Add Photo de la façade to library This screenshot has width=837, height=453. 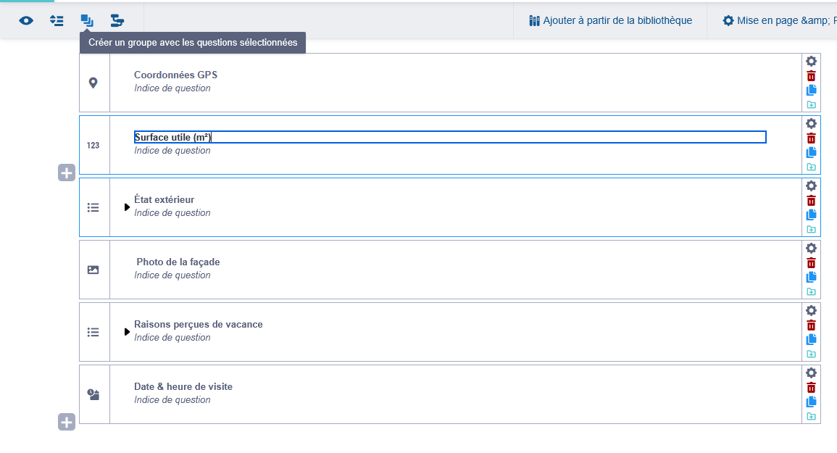pyautogui.click(x=811, y=291)
